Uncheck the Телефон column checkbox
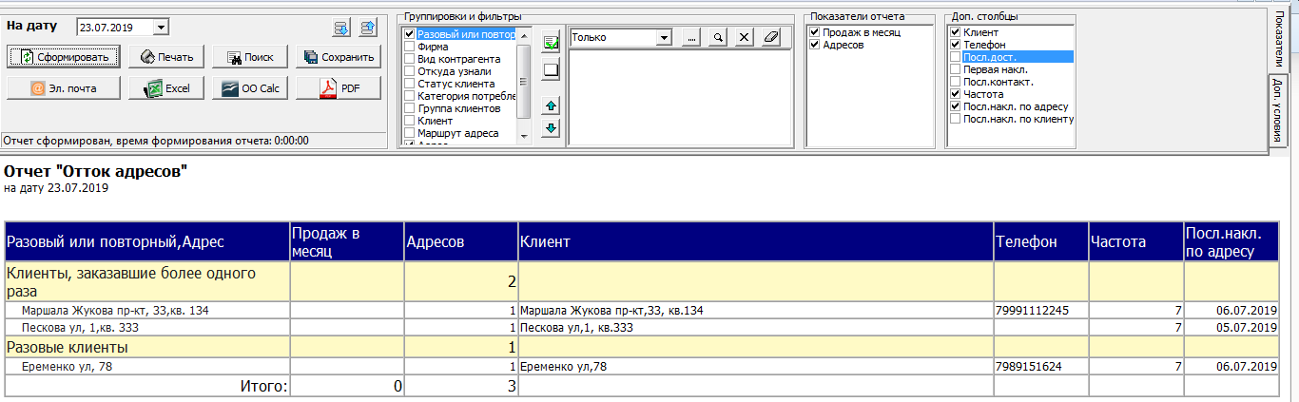The width and height of the screenshot is (1299, 402). 955,45
